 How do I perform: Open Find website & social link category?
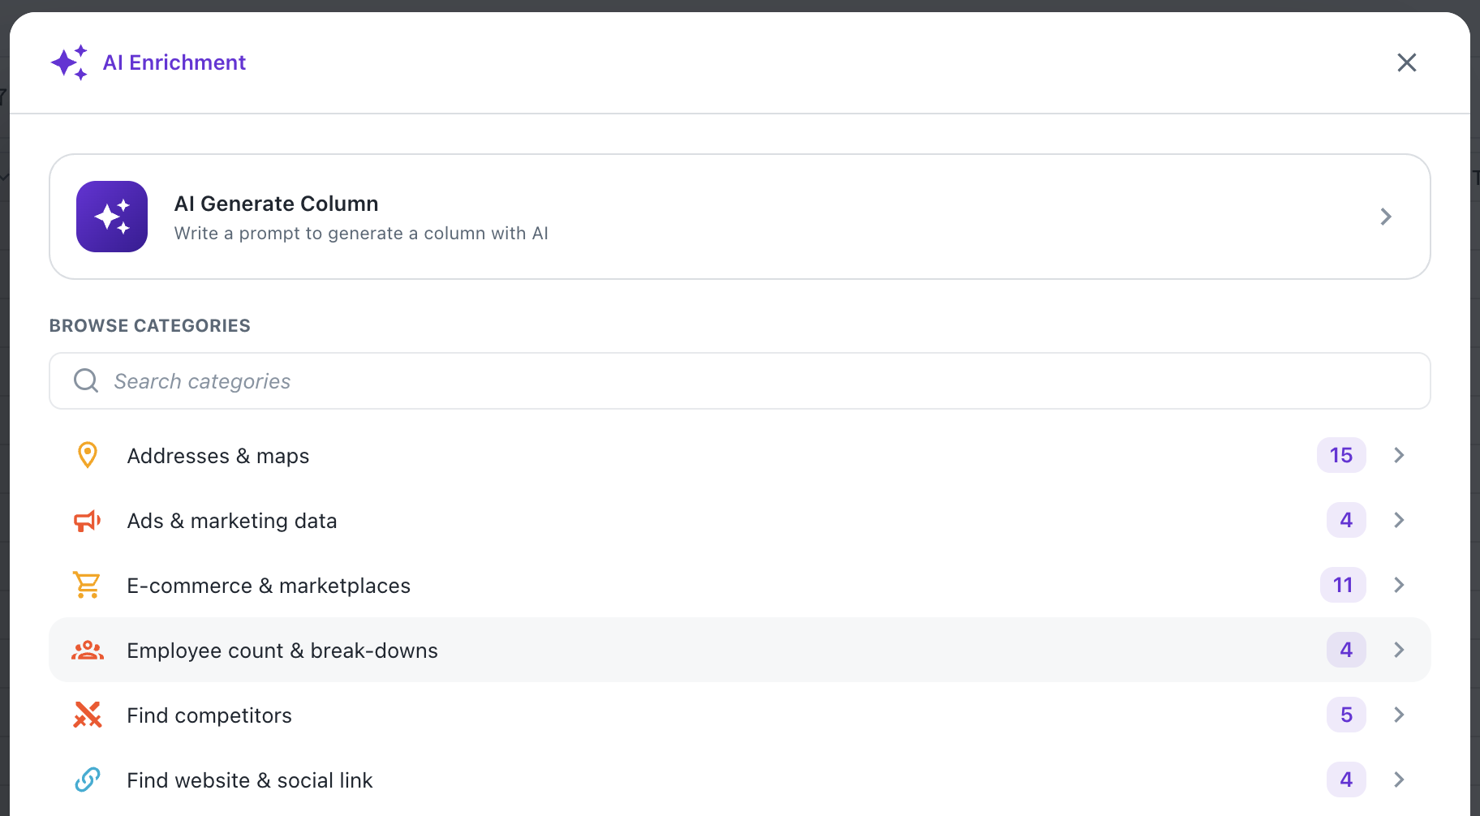pyautogui.click(x=740, y=779)
